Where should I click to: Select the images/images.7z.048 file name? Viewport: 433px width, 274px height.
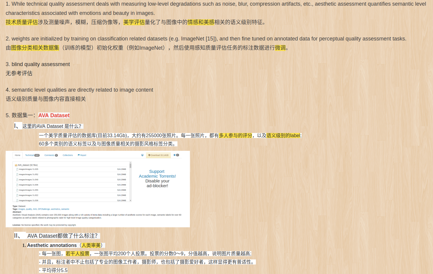pos(29,180)
